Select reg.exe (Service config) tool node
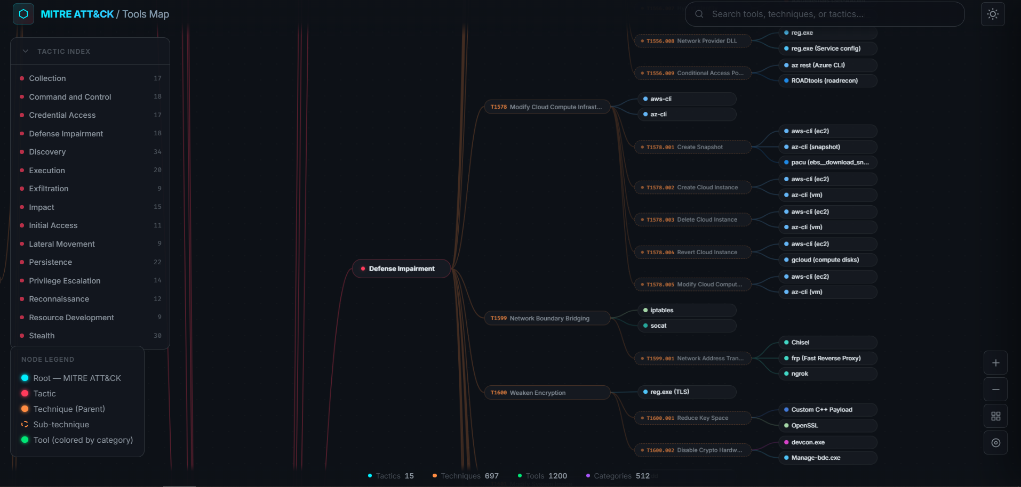 [x=828, y=48]
